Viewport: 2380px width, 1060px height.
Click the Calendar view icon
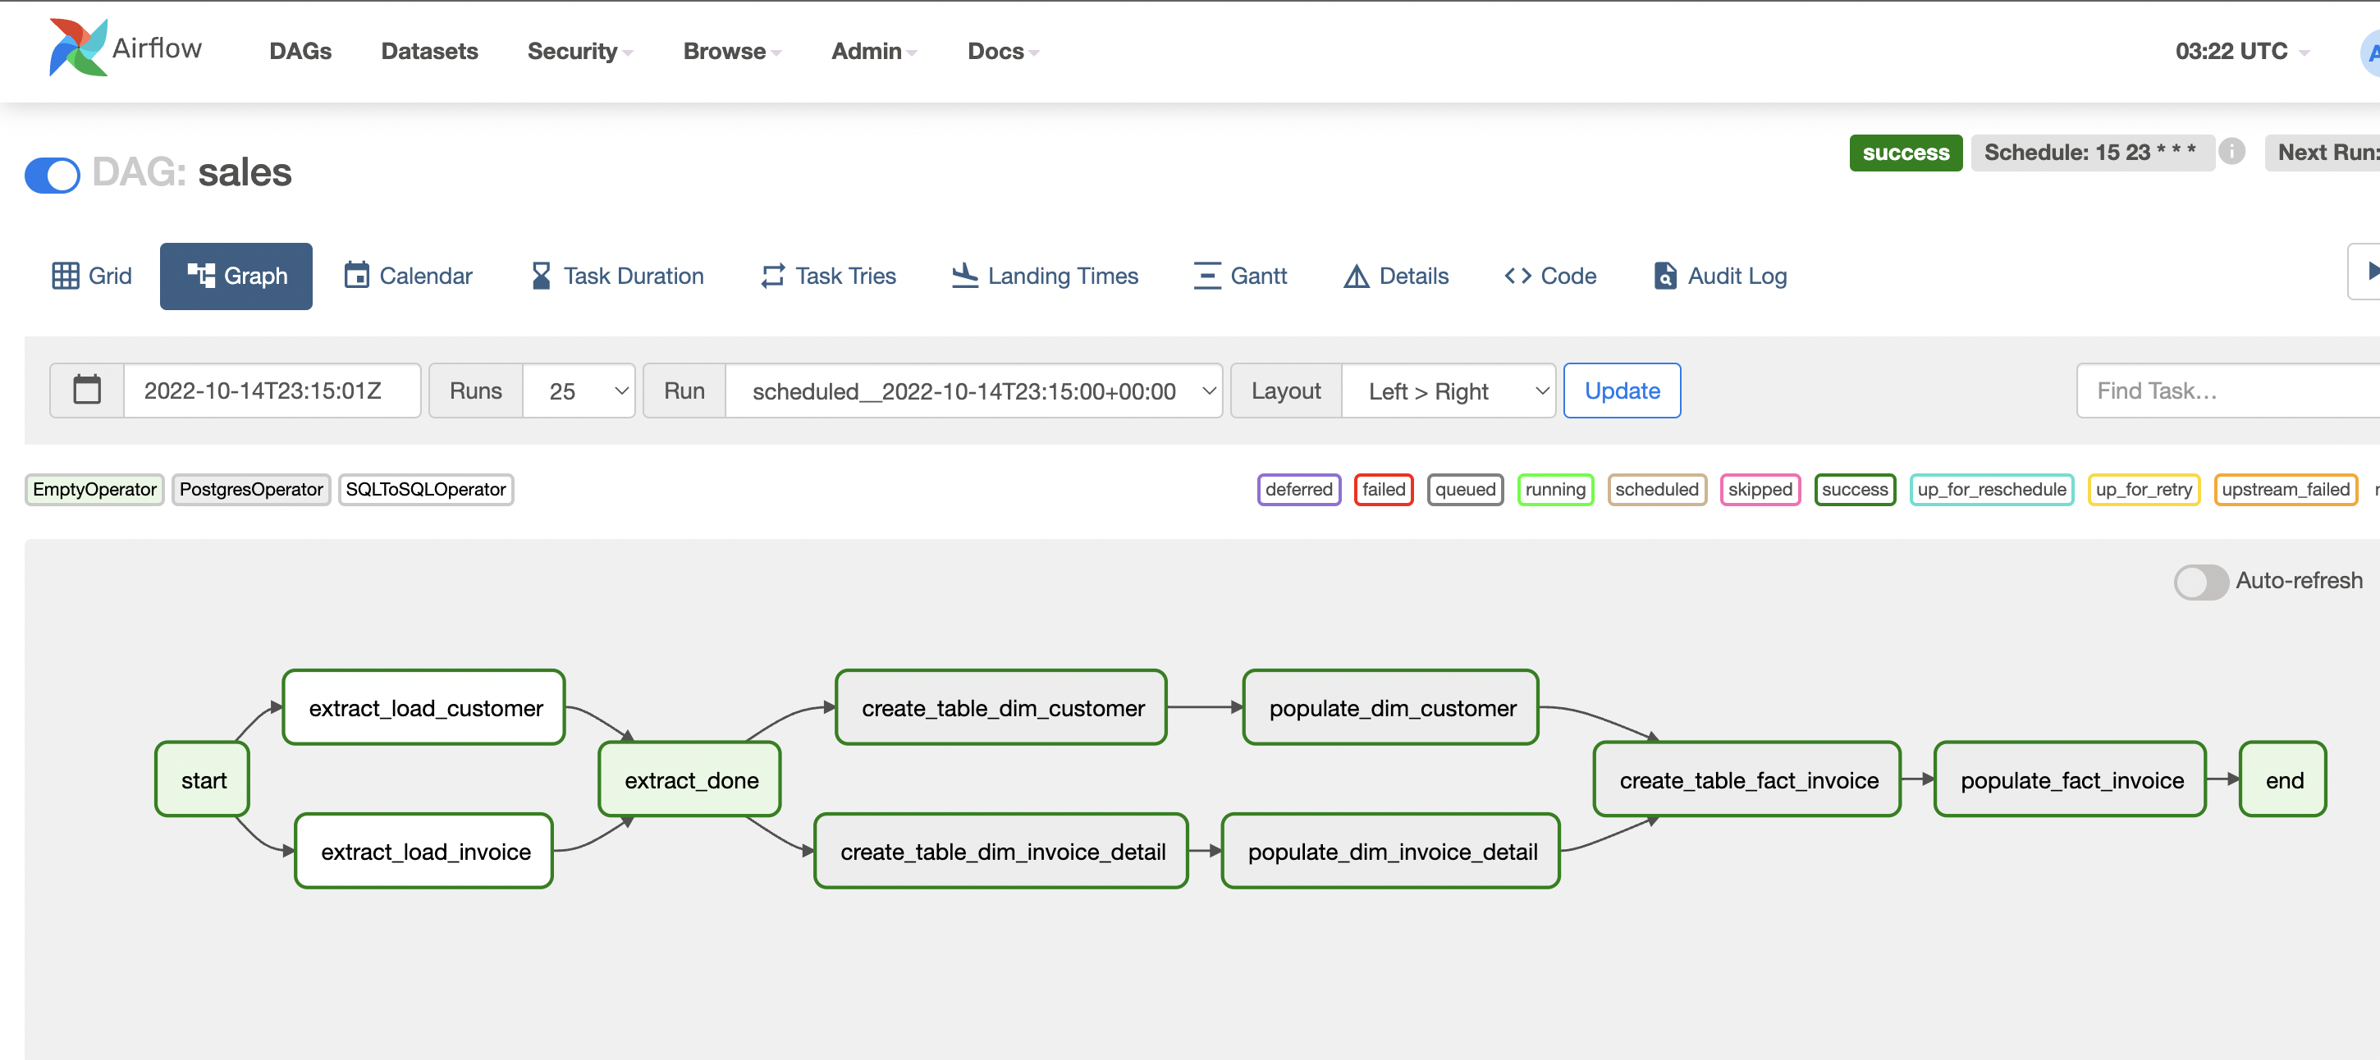coord(355,276)
